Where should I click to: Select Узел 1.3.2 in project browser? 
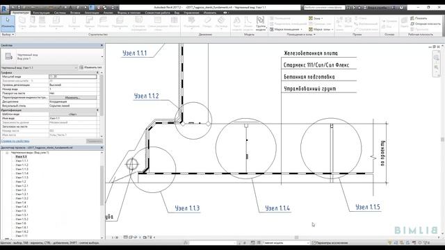tap(22, 199)
